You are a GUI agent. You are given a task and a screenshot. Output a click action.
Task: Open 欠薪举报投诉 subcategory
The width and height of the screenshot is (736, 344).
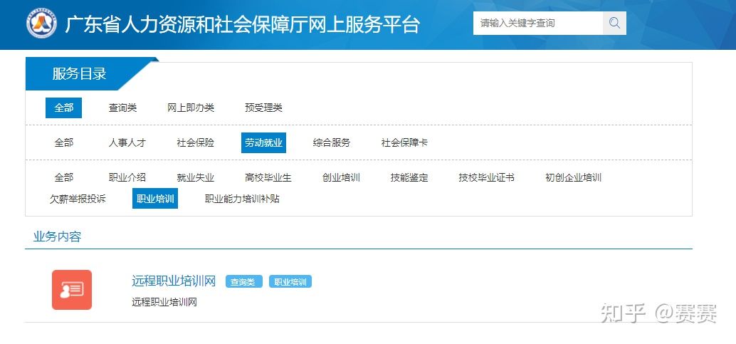[x=78, y=199]
